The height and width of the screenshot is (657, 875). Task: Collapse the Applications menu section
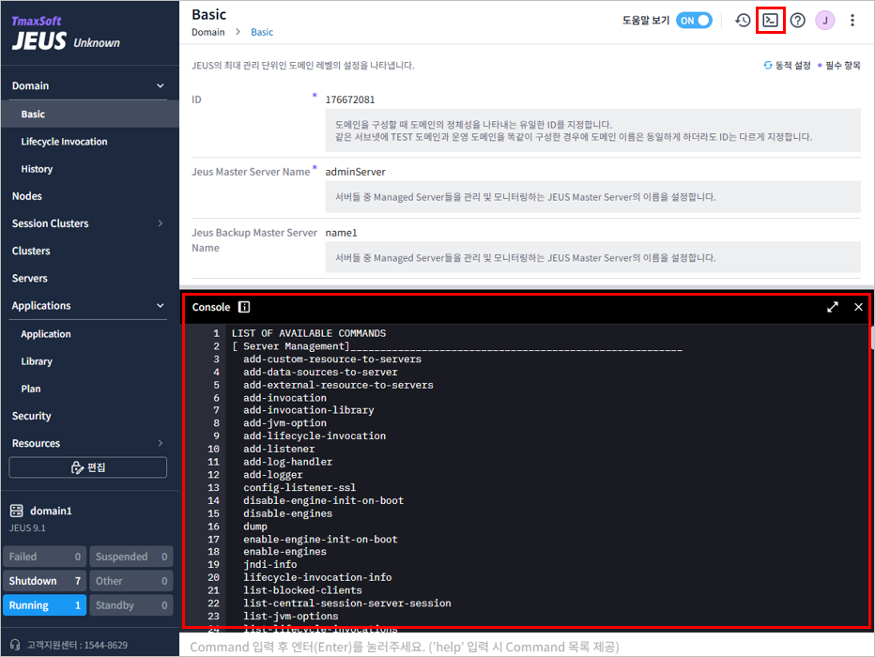pyautogui.click(x=160, y=306)
